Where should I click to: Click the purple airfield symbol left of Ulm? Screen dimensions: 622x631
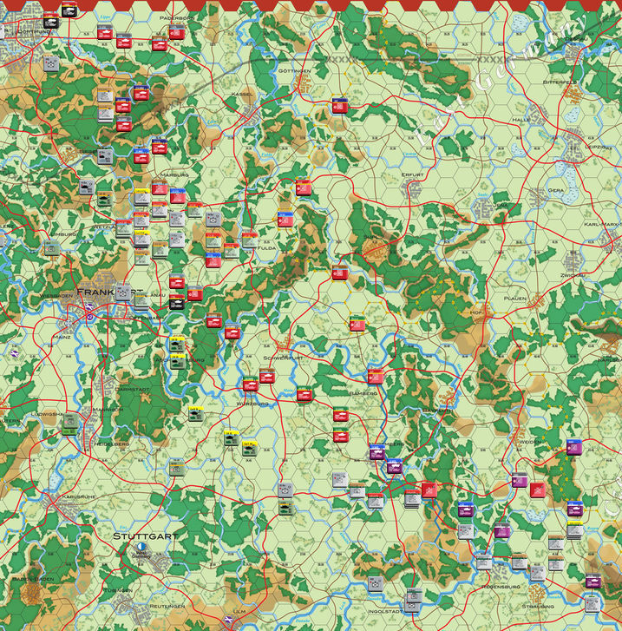coord(228,619)
